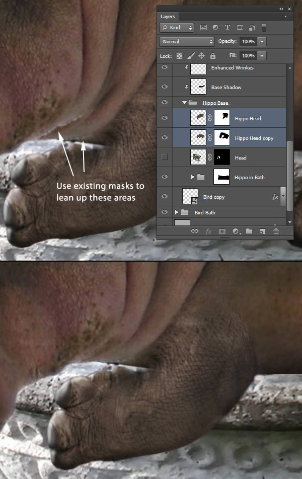The height and width of the screenshot is (479, 302).
Task: Create new fill or adjustment layer
Action: click(236, 231)
